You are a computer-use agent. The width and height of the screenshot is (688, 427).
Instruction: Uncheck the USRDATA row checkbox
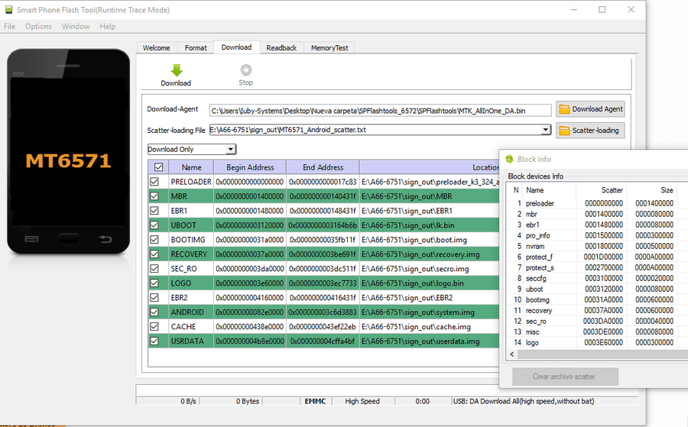pos(154,341)
